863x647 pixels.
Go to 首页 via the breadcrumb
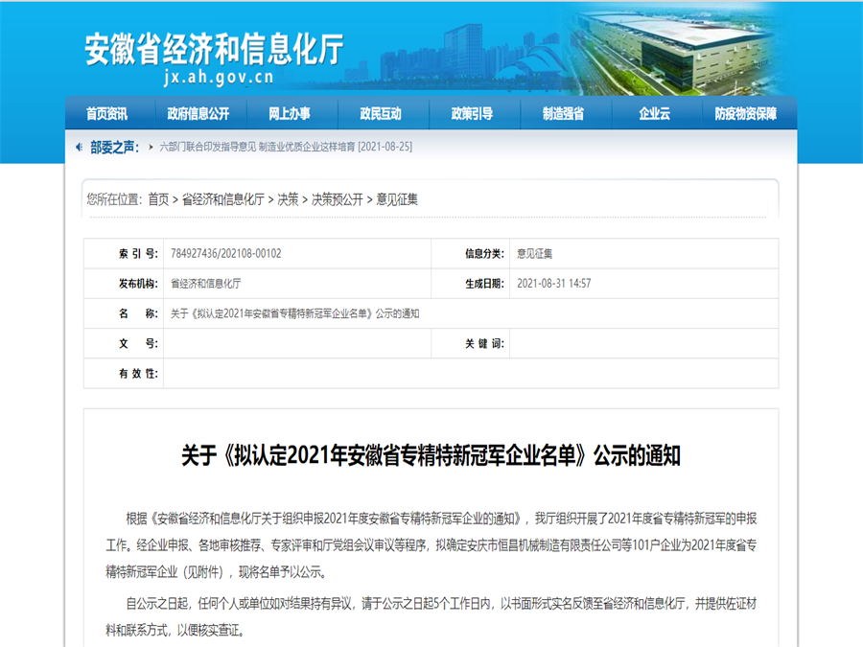pos(158,199)
